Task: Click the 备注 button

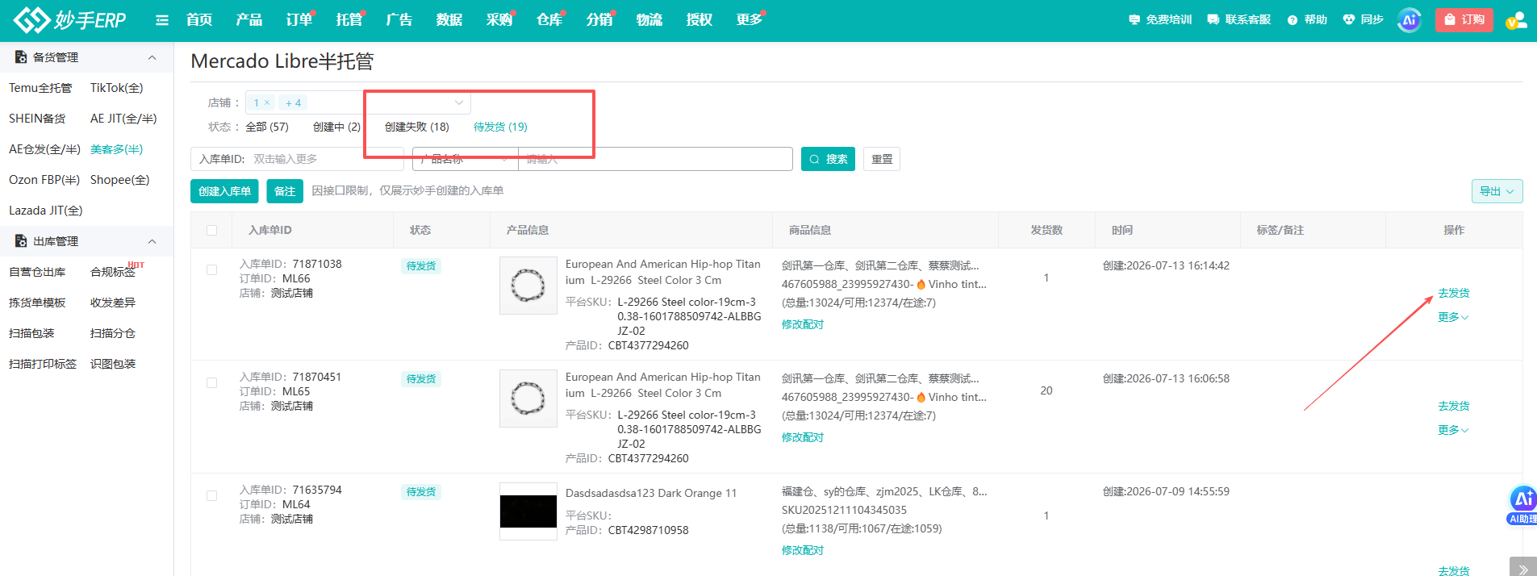Action: pos(285,191)
